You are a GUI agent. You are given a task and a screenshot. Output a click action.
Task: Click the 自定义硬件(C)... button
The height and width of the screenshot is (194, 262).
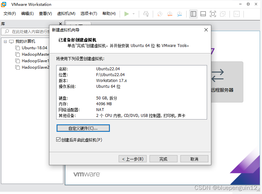point(83,128)
